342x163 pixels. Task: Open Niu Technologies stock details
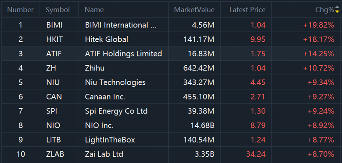coord(115,83)
